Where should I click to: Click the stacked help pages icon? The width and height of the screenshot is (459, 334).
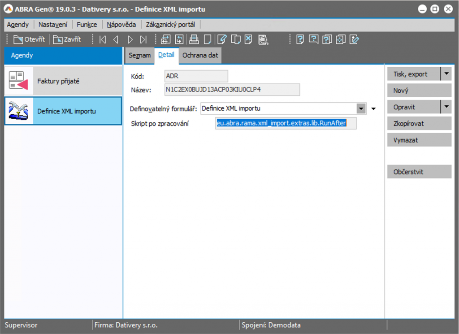[327, 39]
